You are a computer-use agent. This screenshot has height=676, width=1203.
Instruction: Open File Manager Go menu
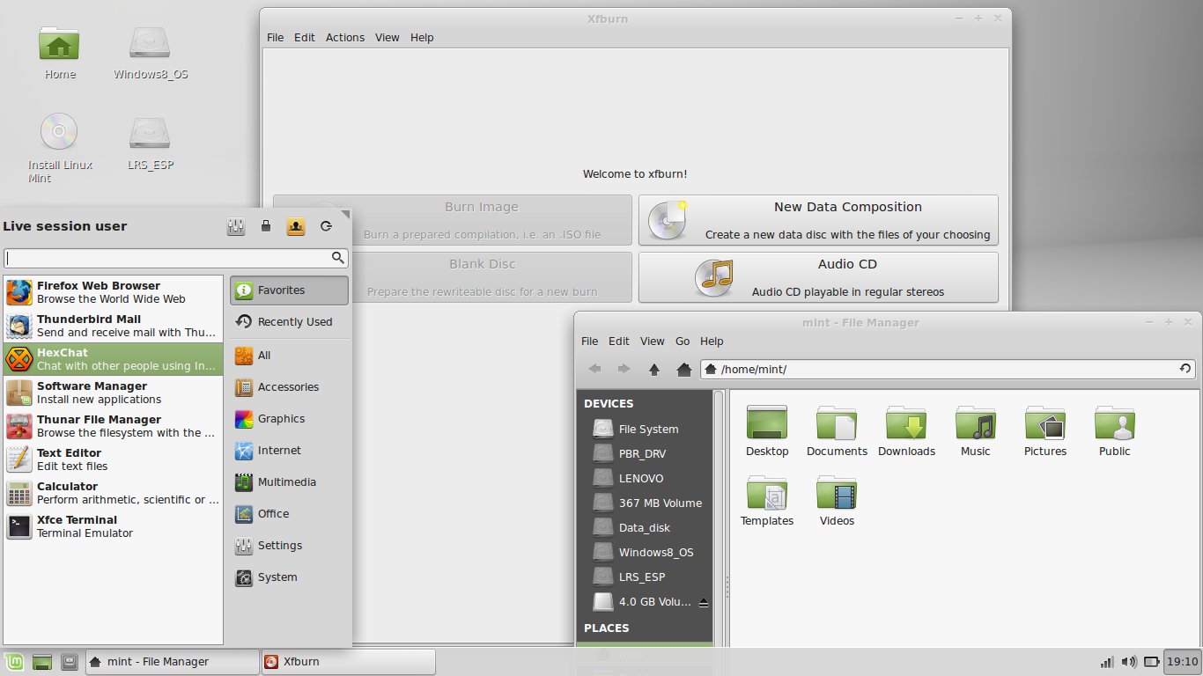point(683,342)
